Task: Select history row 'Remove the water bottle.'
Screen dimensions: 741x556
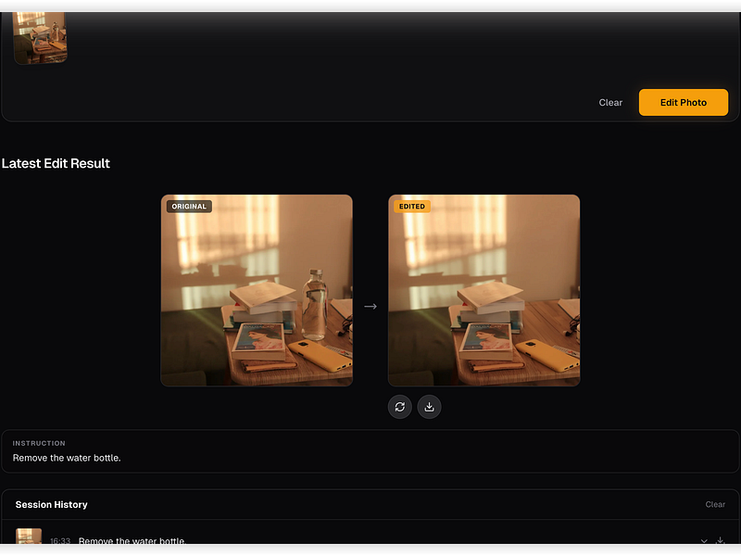Action: pyautogui.click(x=370, y=533)
